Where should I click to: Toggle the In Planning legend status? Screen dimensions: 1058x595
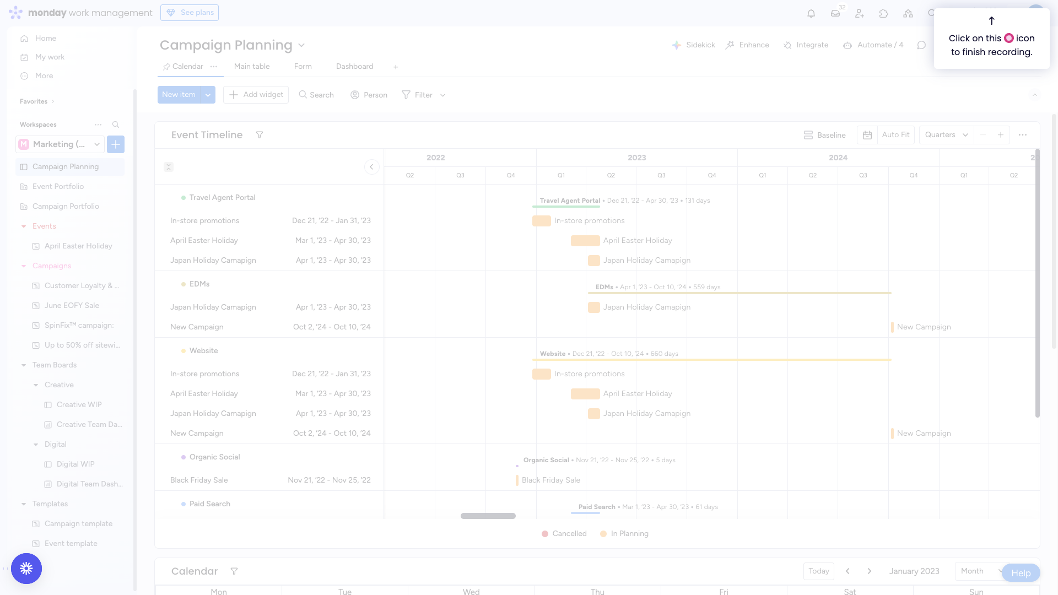[x=624, y=533]
